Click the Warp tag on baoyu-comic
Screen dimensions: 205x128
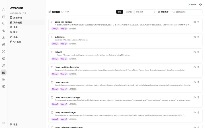tap(64, 89)
